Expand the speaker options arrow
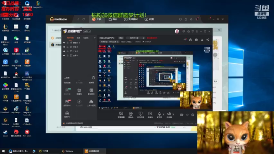The image size is (274, 154). tap(173, 114)
